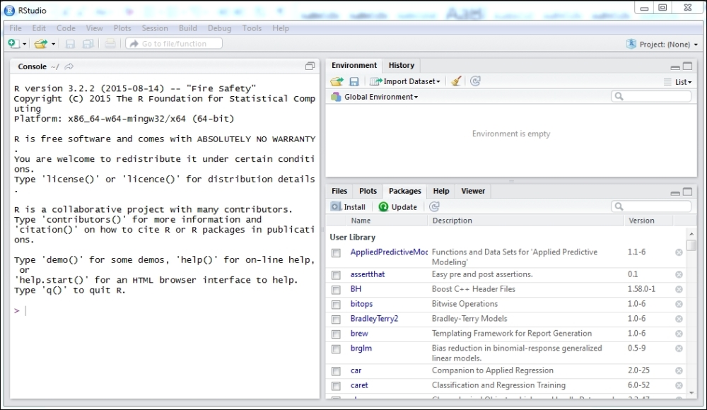
Task: Click the Save document icon
Action: (70, 44)
